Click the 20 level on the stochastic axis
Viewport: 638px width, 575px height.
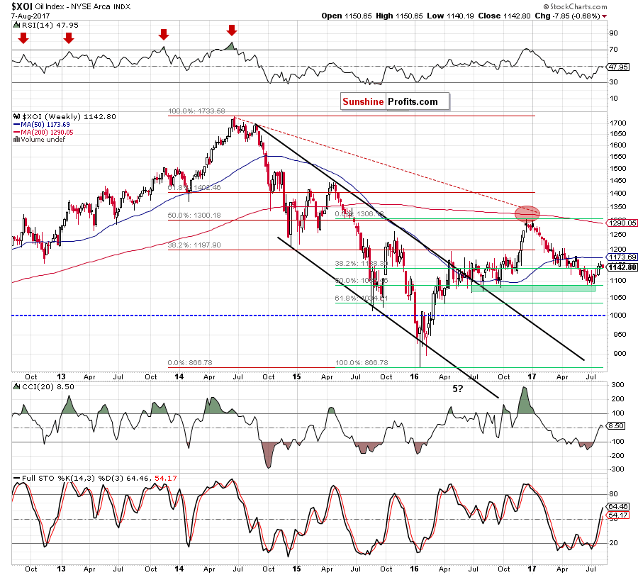613,543
